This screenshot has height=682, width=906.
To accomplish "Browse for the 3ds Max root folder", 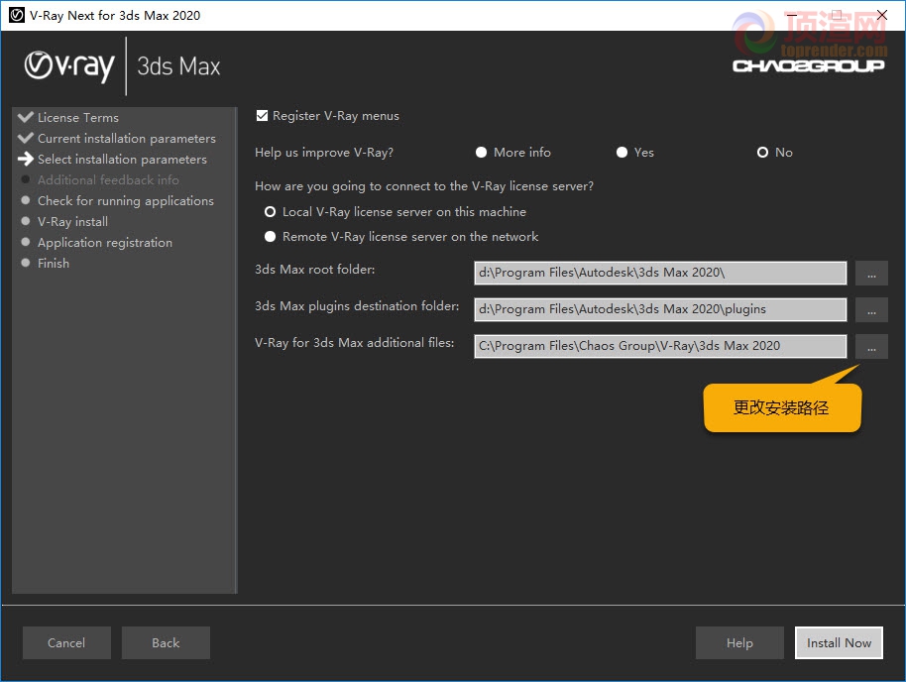I will [x=871, y=274].
